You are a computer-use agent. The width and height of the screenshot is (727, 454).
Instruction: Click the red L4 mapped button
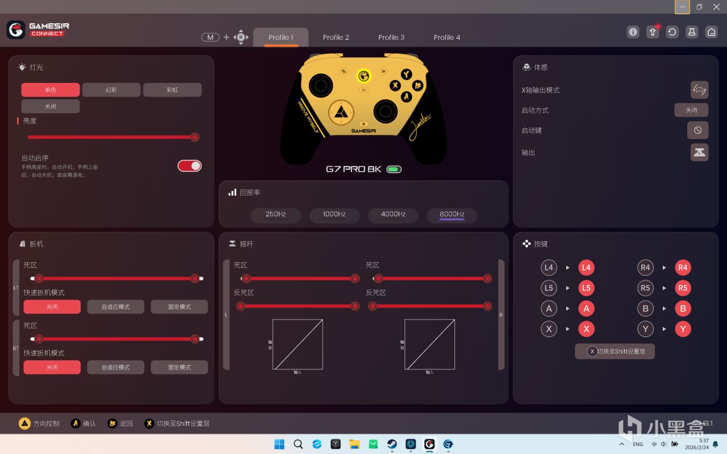tap(586, 268)
